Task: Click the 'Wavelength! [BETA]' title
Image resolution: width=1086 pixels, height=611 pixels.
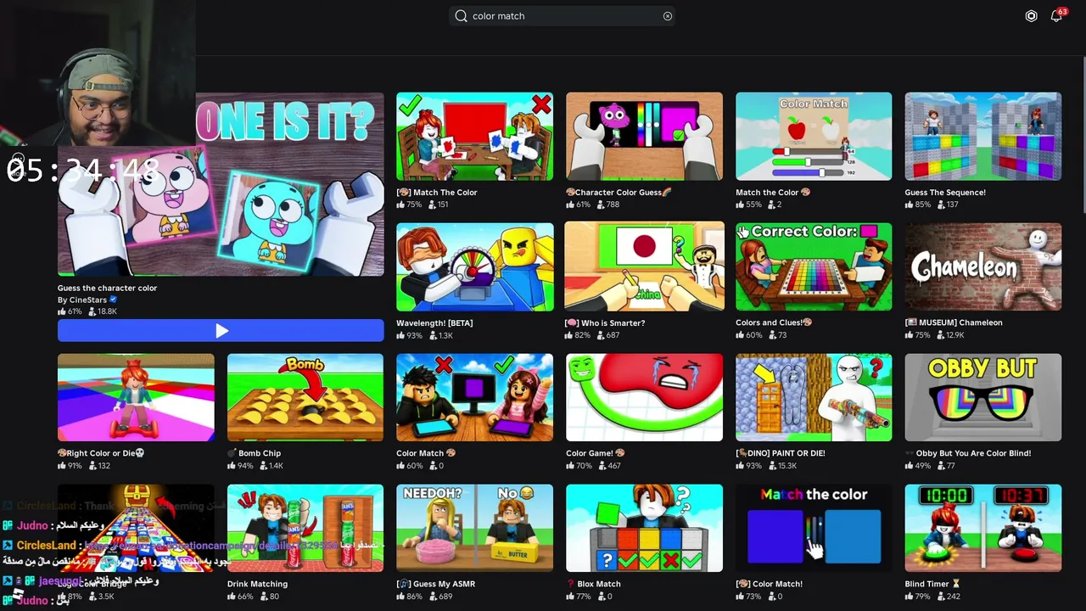Action: coord(434,323)
